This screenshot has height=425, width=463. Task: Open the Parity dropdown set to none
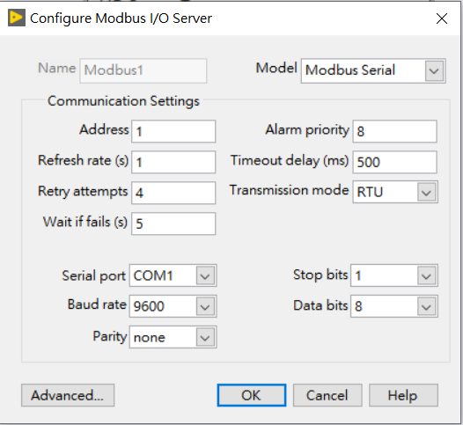173,337
